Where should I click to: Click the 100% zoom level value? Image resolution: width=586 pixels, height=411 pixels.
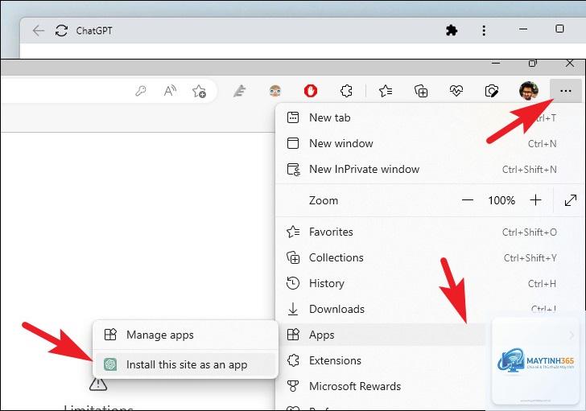(x=501, y=200)
